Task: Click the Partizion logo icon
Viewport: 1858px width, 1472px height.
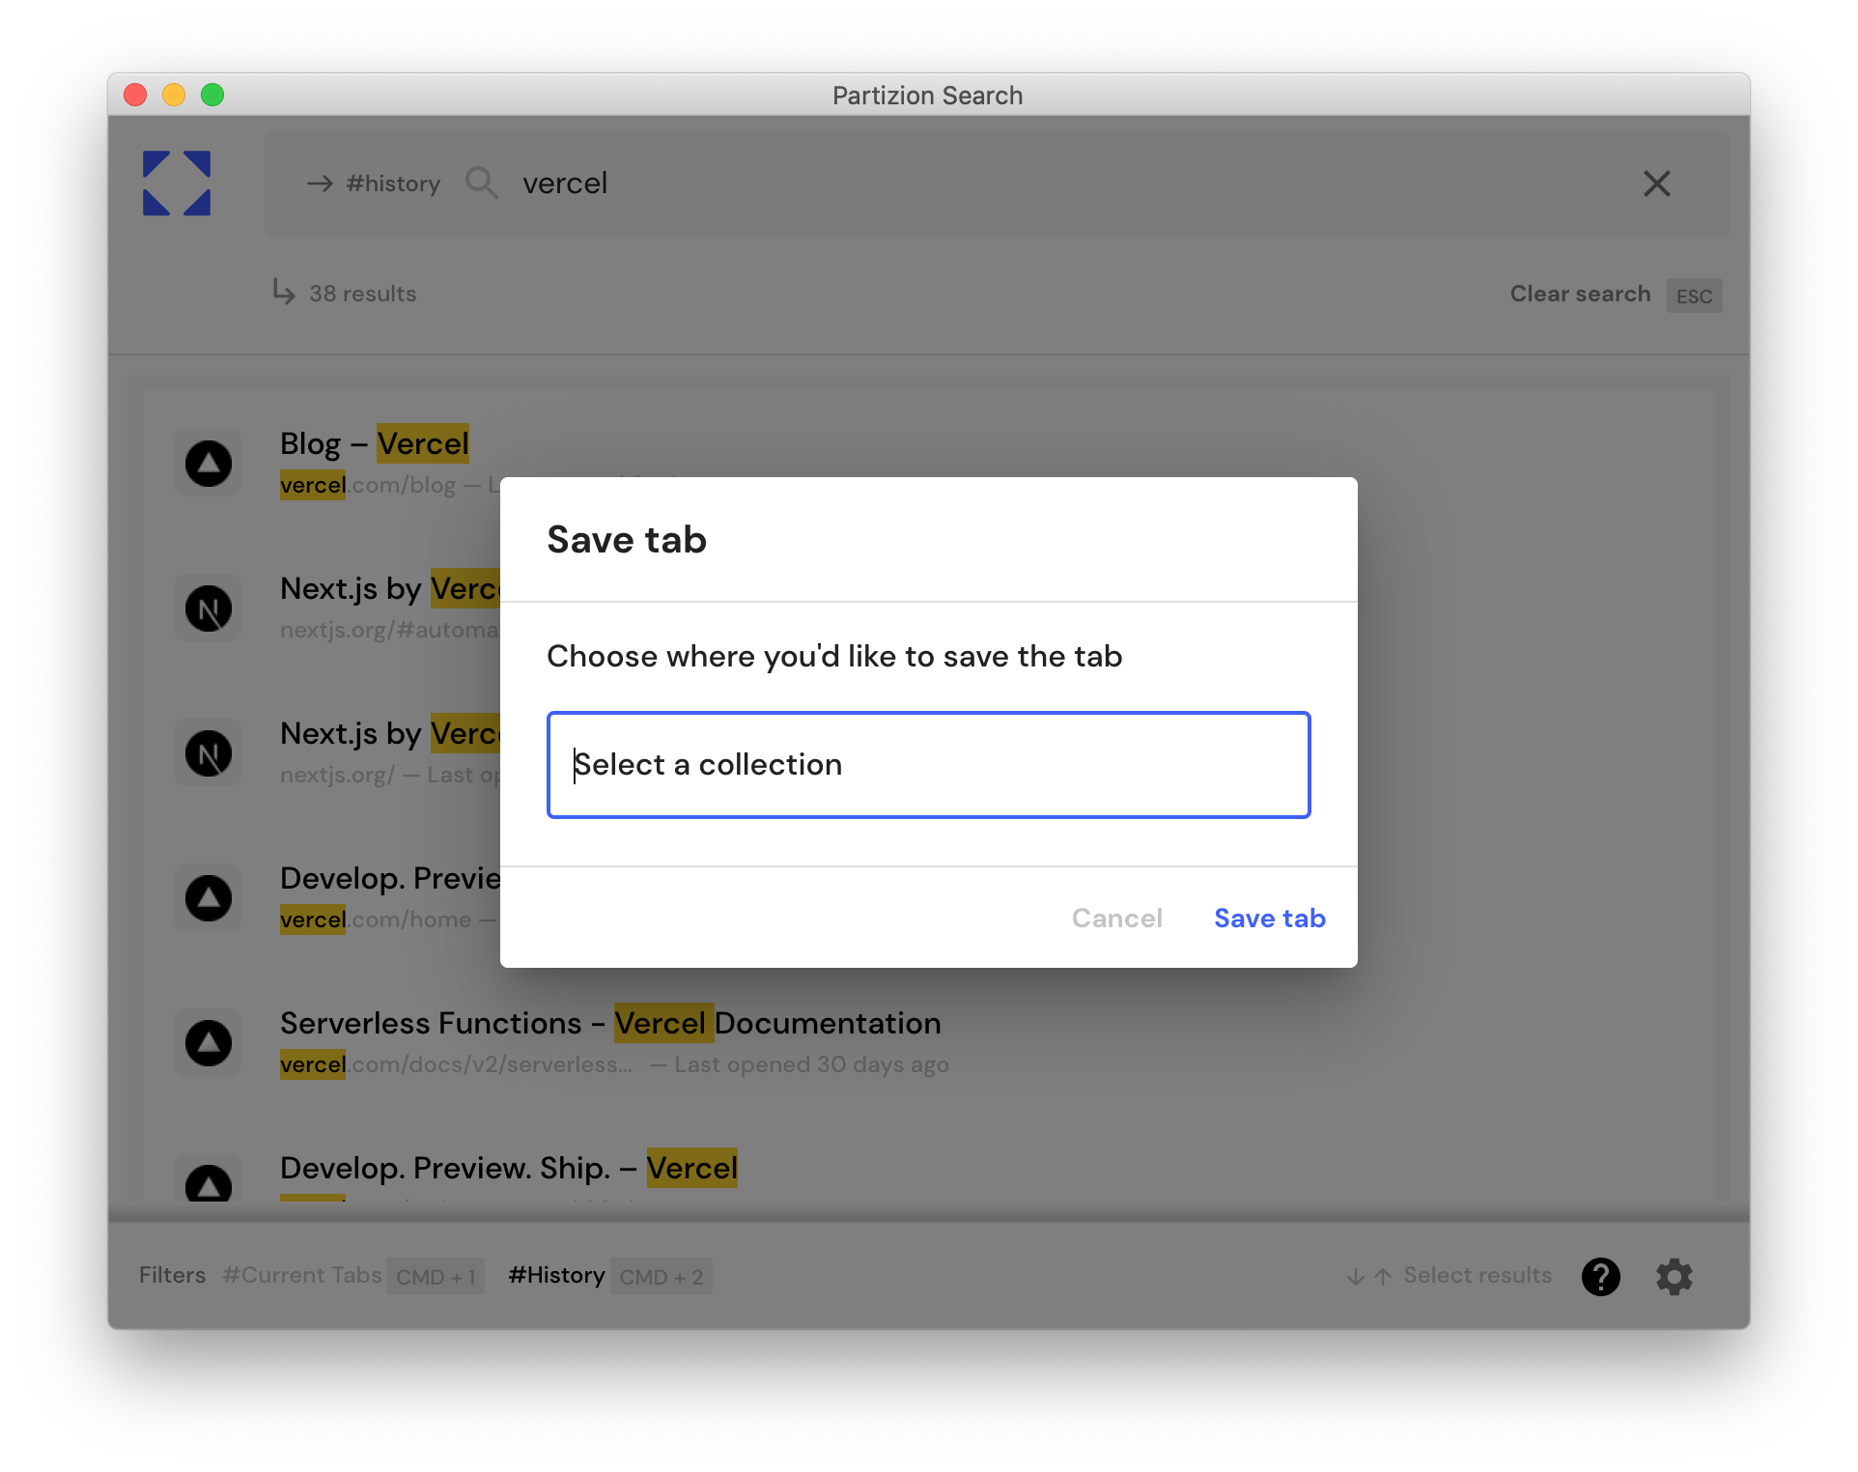Action: (x=177, y=184)
